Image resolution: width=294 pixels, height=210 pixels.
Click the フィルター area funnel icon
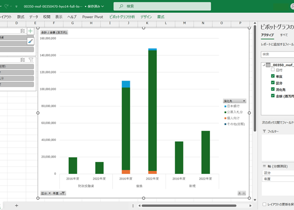pos(264,131)
